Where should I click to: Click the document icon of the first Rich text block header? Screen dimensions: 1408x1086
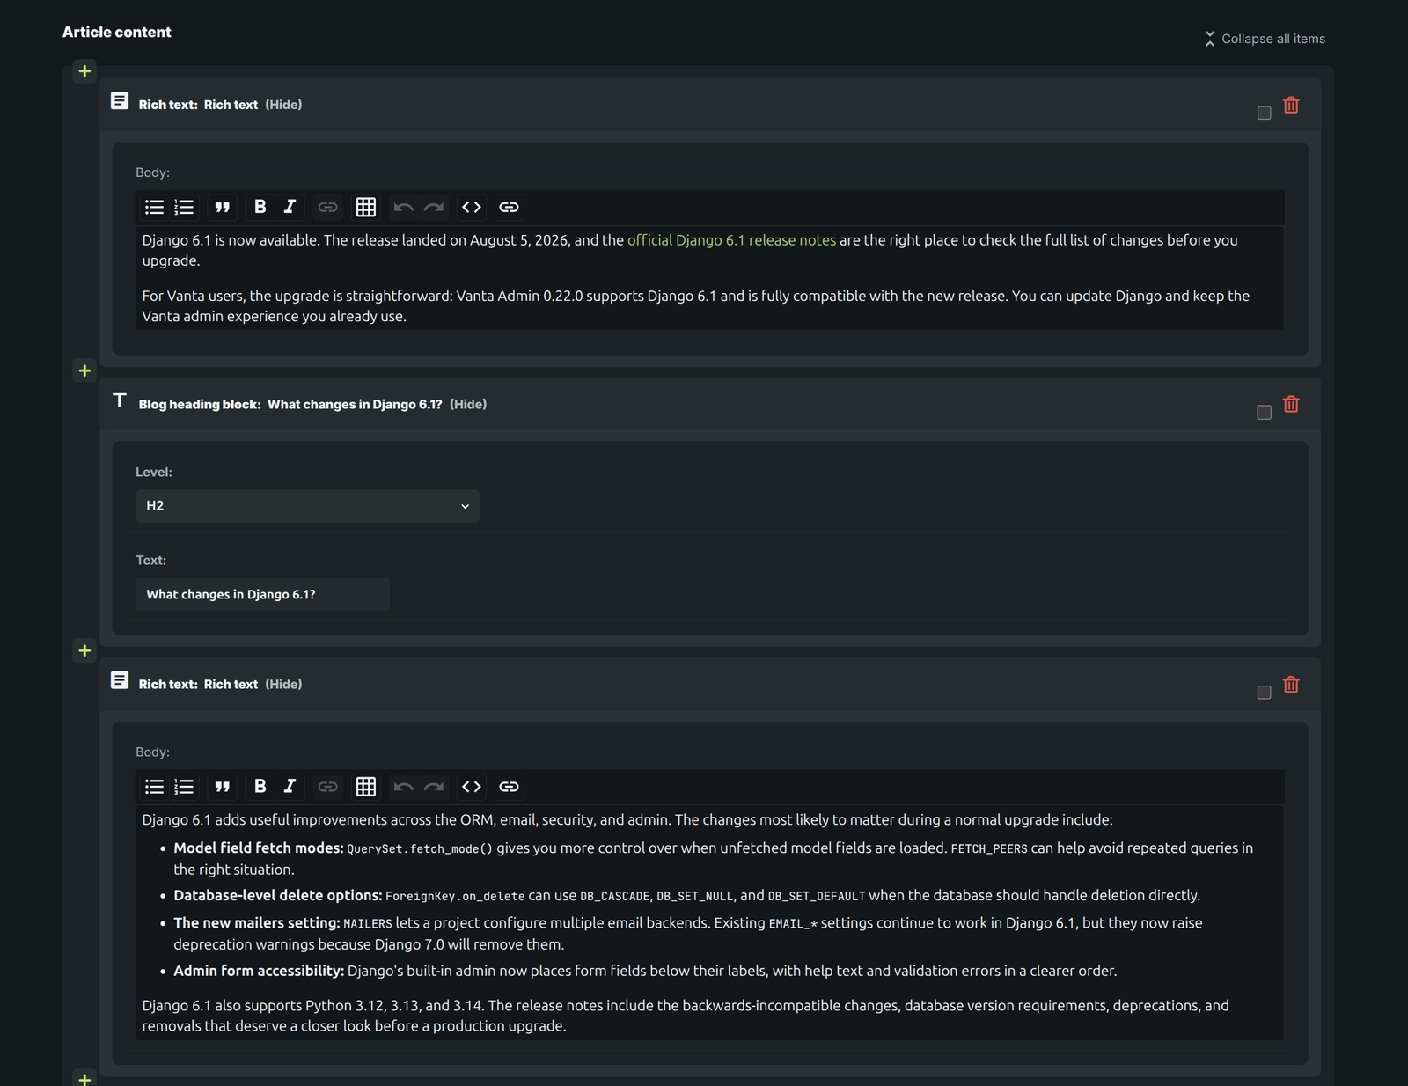click(120, 101)
